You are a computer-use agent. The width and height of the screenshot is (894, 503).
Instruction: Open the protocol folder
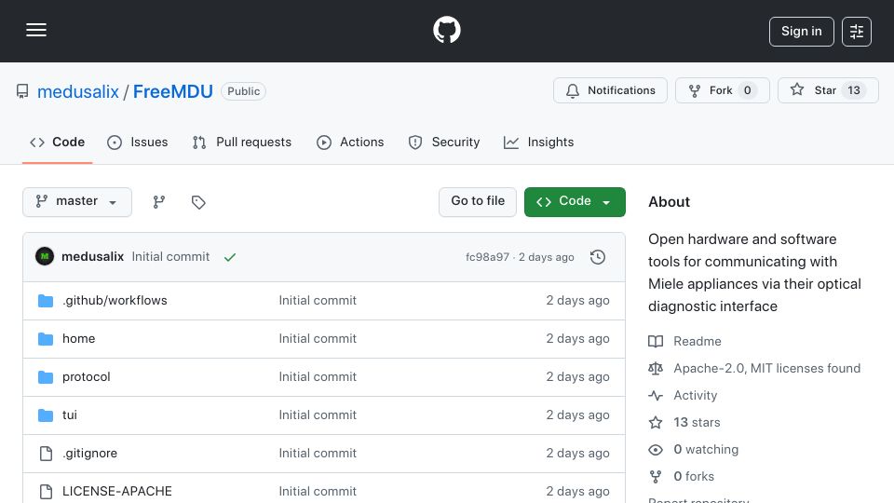tap(86, 377)
